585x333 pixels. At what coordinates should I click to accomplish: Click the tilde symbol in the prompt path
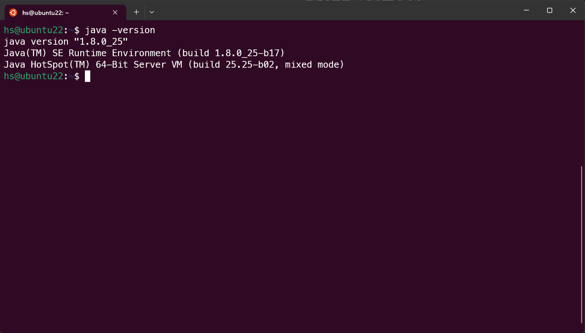(x=71, y=76)
